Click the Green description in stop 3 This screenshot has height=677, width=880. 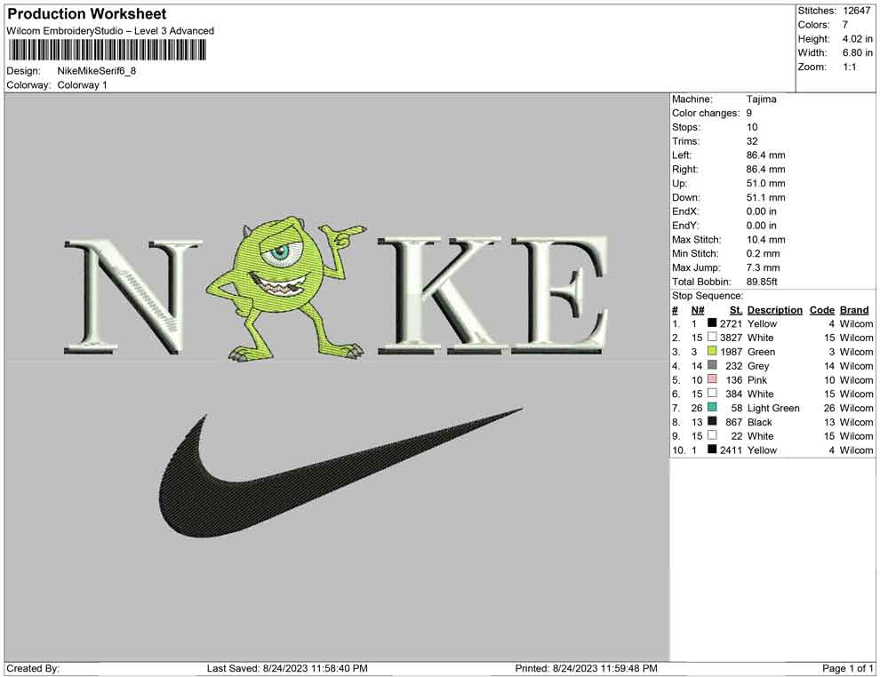pos(761,352)
